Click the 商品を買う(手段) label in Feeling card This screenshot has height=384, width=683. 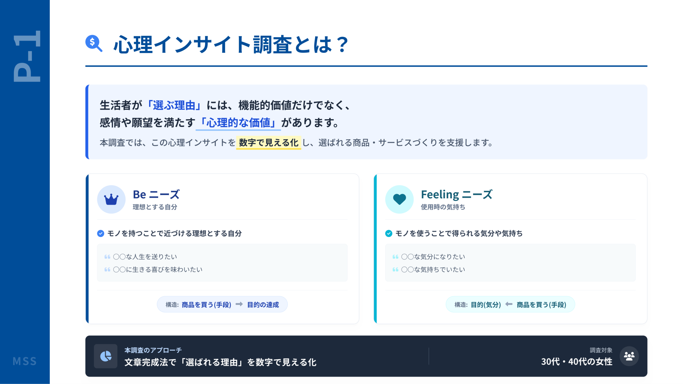[541, 305]
